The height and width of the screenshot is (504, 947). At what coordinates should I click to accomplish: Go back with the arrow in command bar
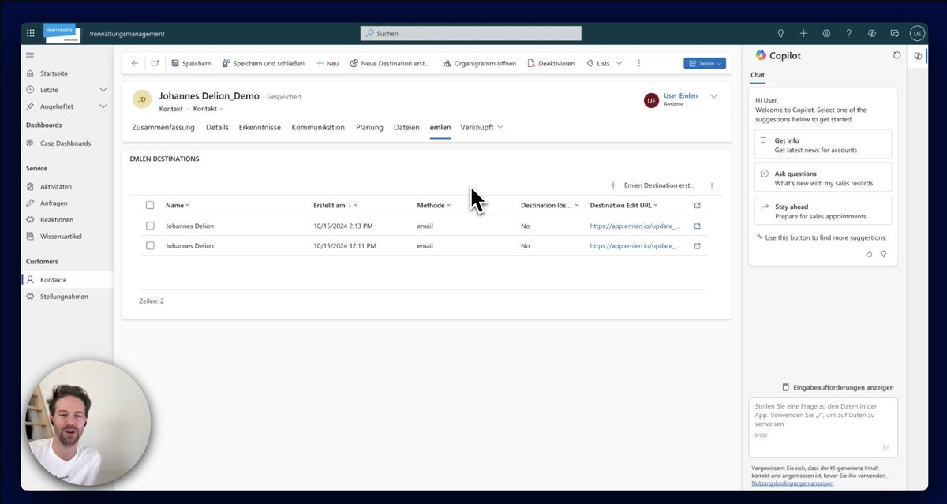[135, 63]
